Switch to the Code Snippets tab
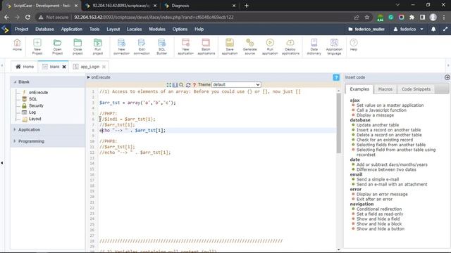Screen dimensions: 451x253 pos(416,89)
